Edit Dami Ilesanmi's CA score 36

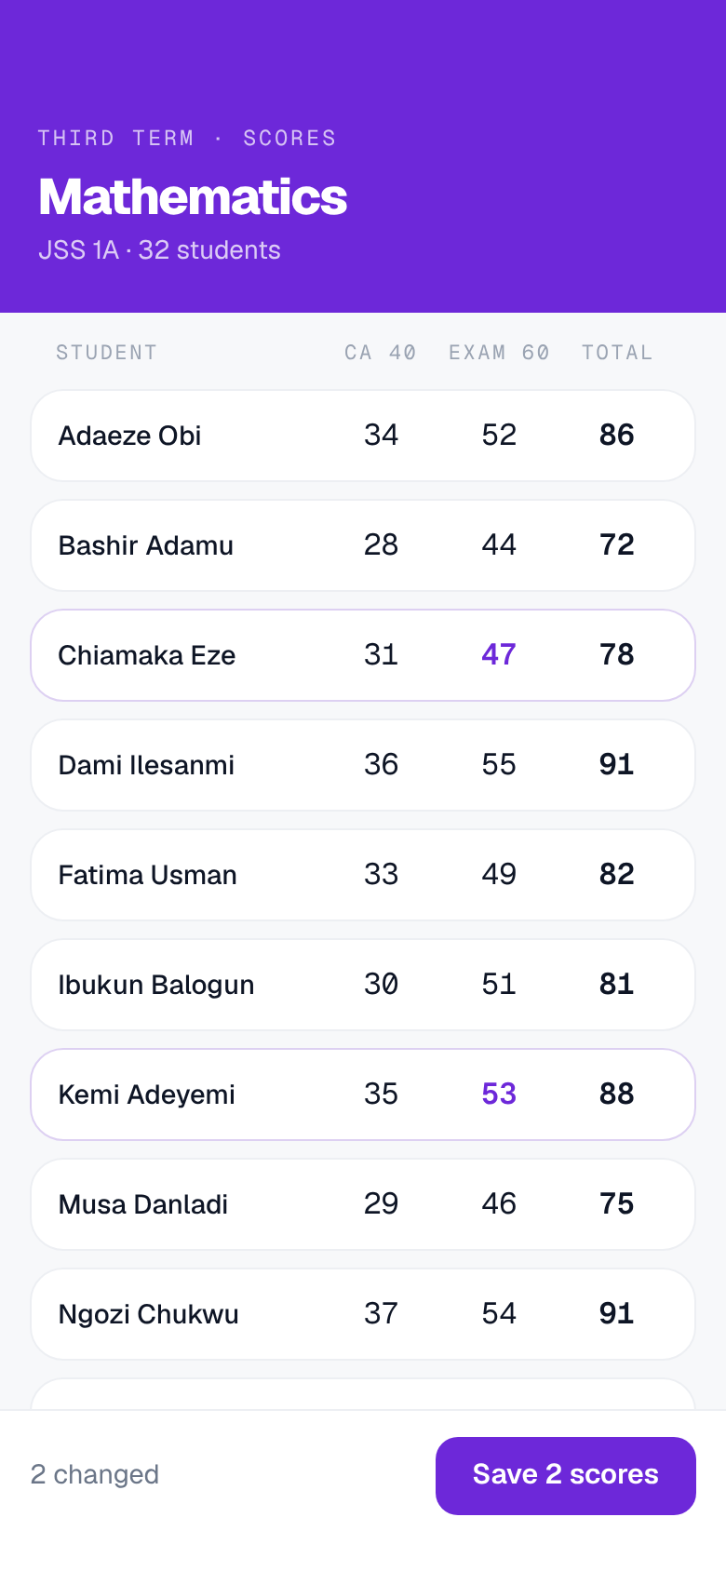tap(382, 764)
